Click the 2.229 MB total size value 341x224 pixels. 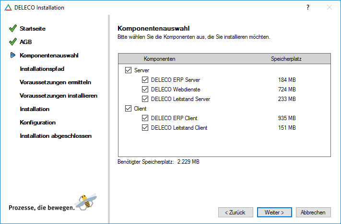[188, 162]
